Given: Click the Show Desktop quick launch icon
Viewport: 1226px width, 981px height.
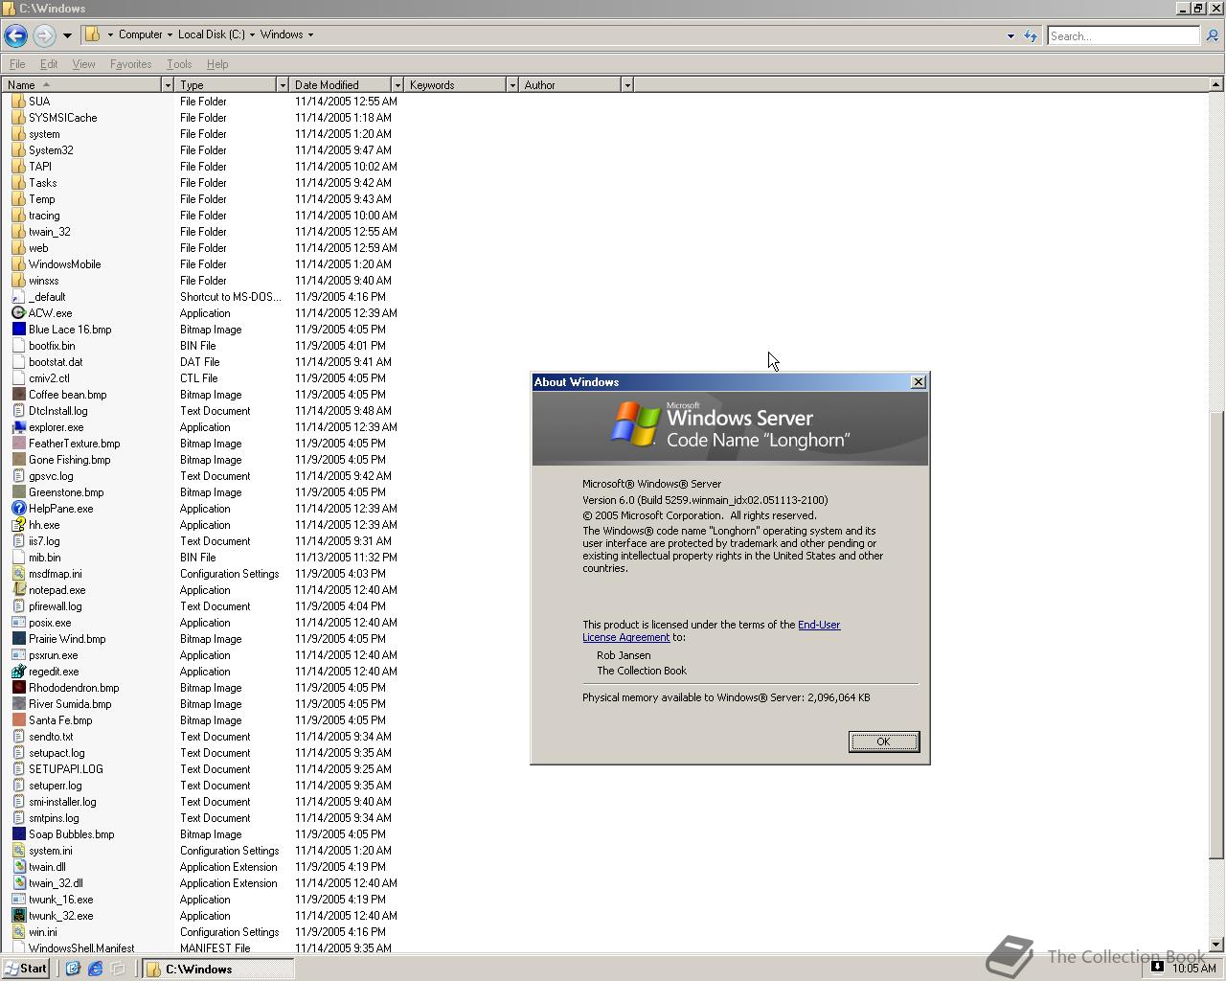Looking at the screenshot, I should 118,969.
